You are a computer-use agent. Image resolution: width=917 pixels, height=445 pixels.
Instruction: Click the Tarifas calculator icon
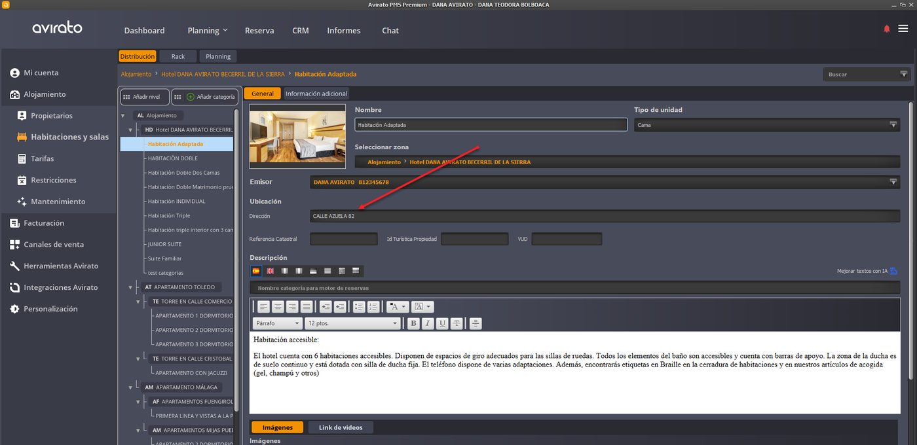coord(22,158)
